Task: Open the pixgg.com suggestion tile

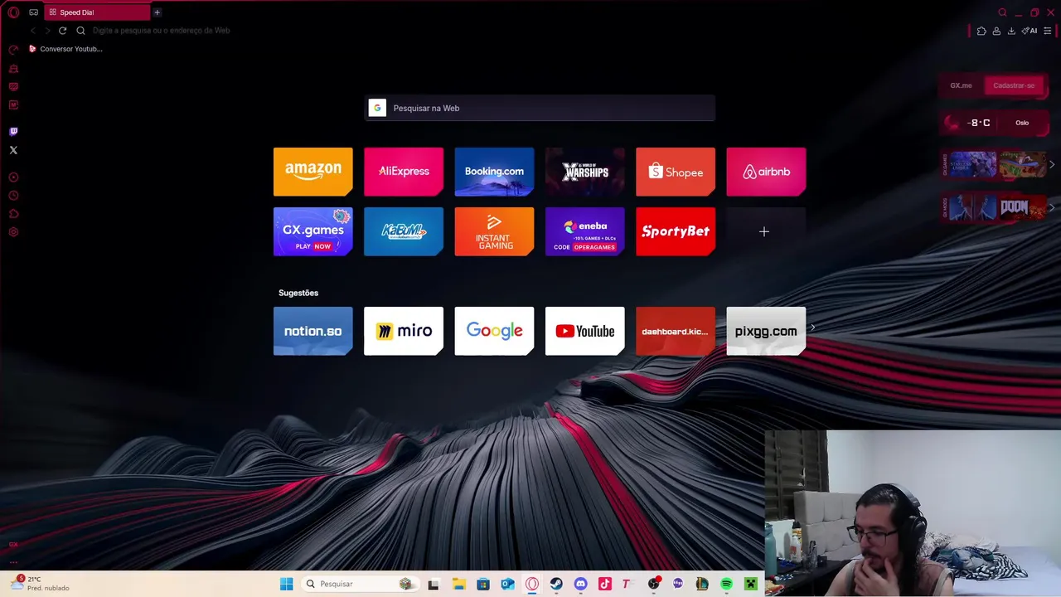Action: [x=766, y=331]
